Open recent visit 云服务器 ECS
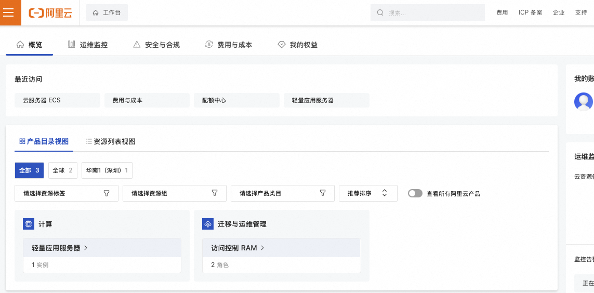594x293 pixels. 58,100
